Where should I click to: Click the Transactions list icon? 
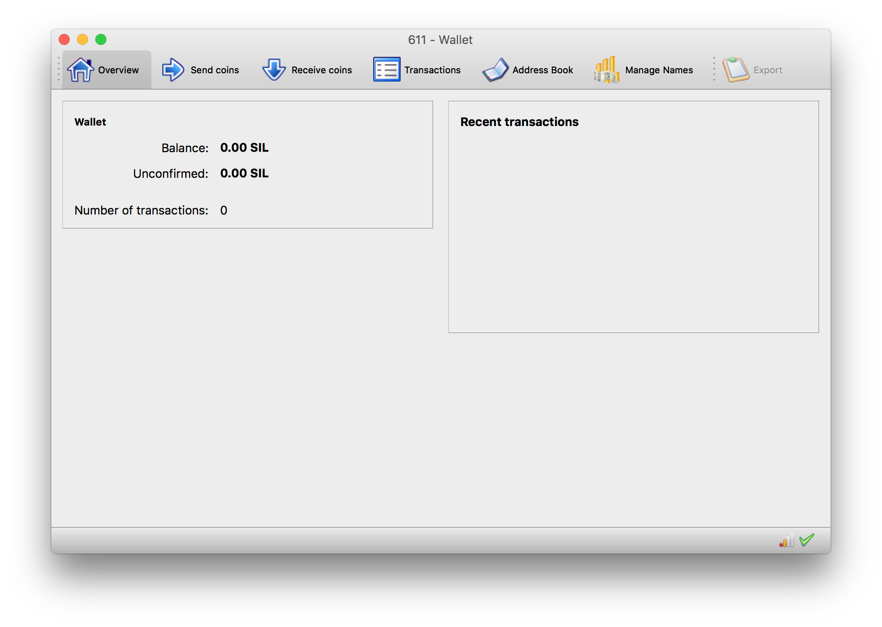(386, 70)
